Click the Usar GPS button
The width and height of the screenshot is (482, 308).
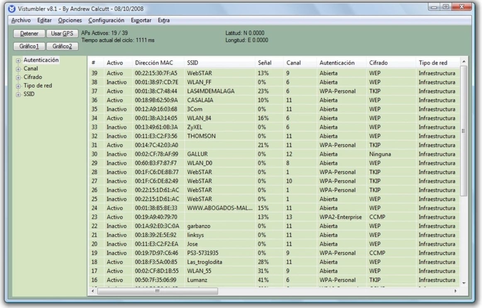click(x=62, y=34)
